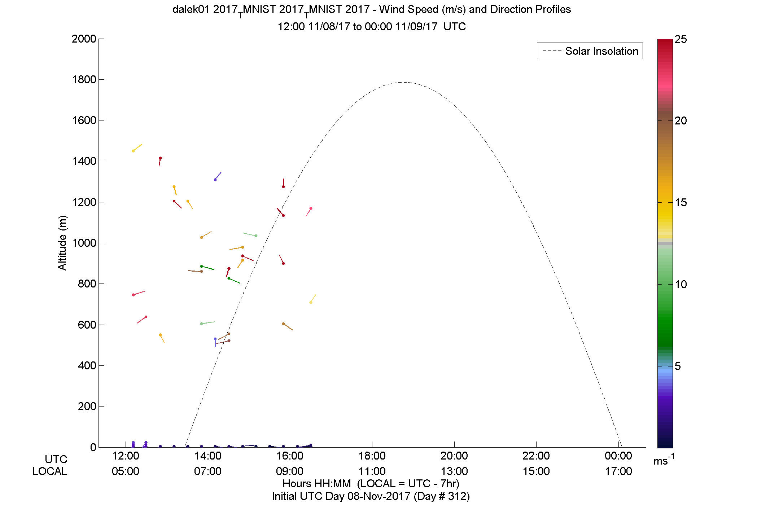Screen dimensions: 757x514
Task: Click the 00:00 UTC time tick label
Action: pos(618,456)
